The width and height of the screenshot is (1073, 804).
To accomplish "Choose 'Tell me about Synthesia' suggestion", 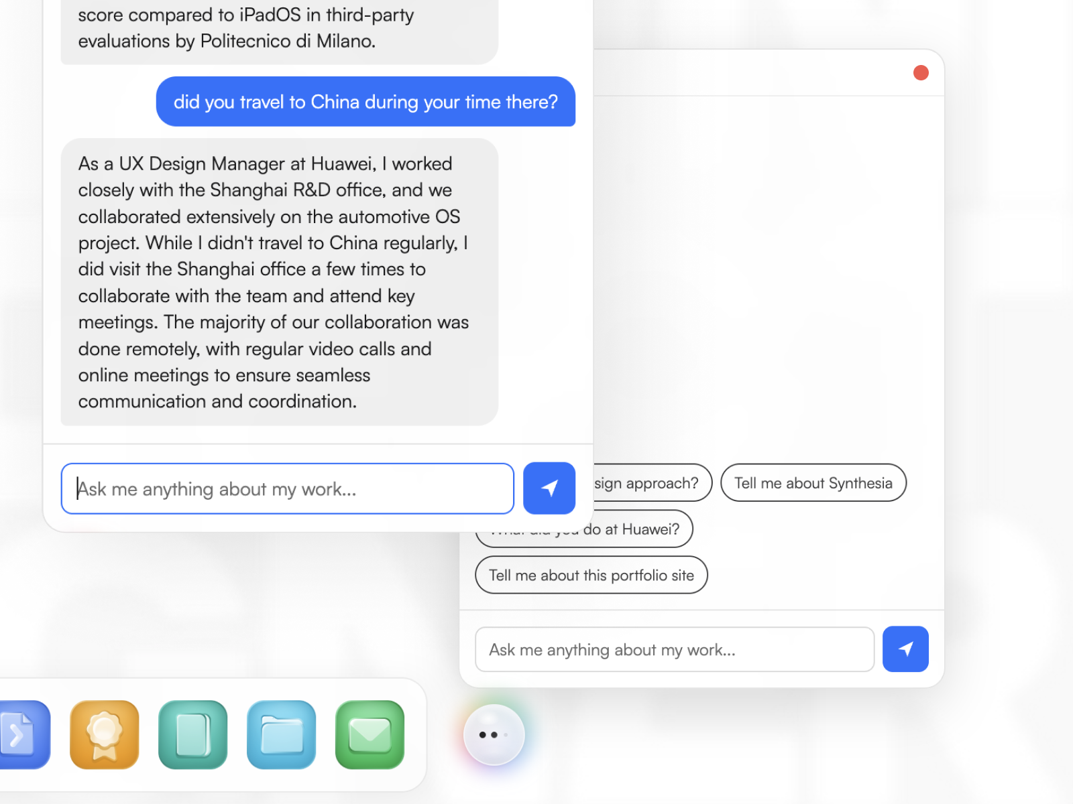I will pyautogui.click(x=813, y=482).
